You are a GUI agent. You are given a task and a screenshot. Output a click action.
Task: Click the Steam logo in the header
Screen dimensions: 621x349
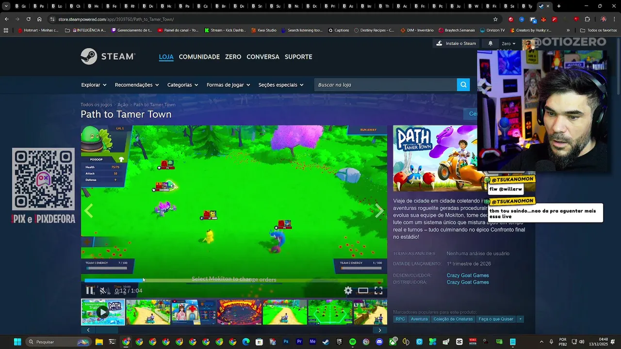(108, 56)
